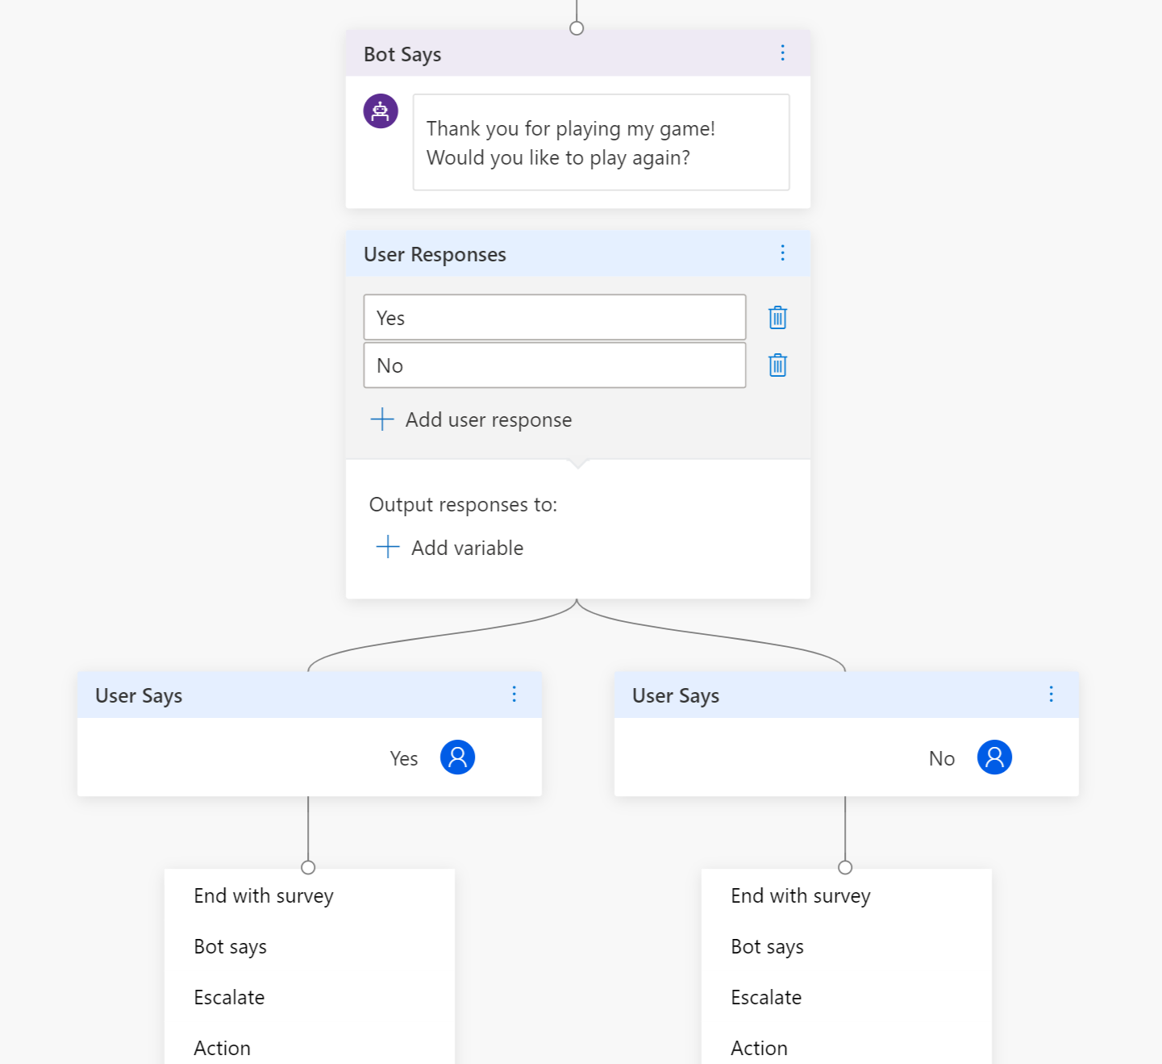The height and width of the screenshot is (1064, 1162).
Task: Edit the No response text field
Action: tap(554, 365)
